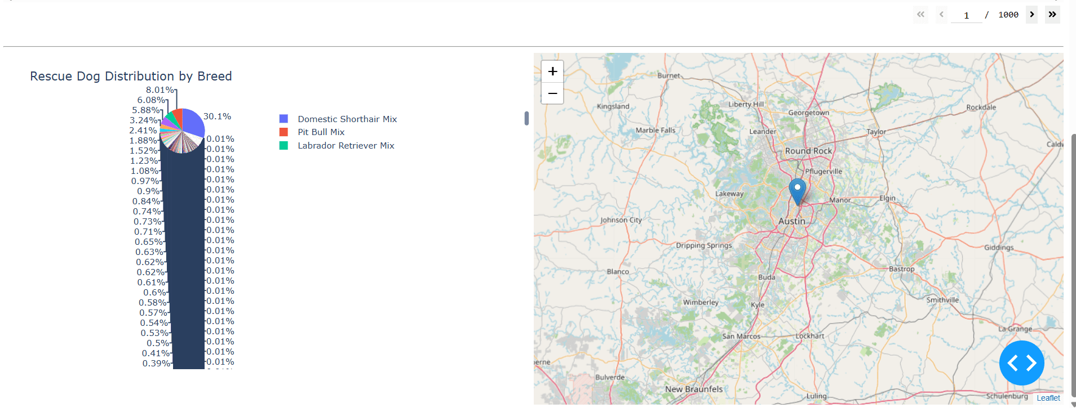Viewport: 1076px width, 408px height.
Task: Click the Austin city label on map
Action: (x=791, y=221)
